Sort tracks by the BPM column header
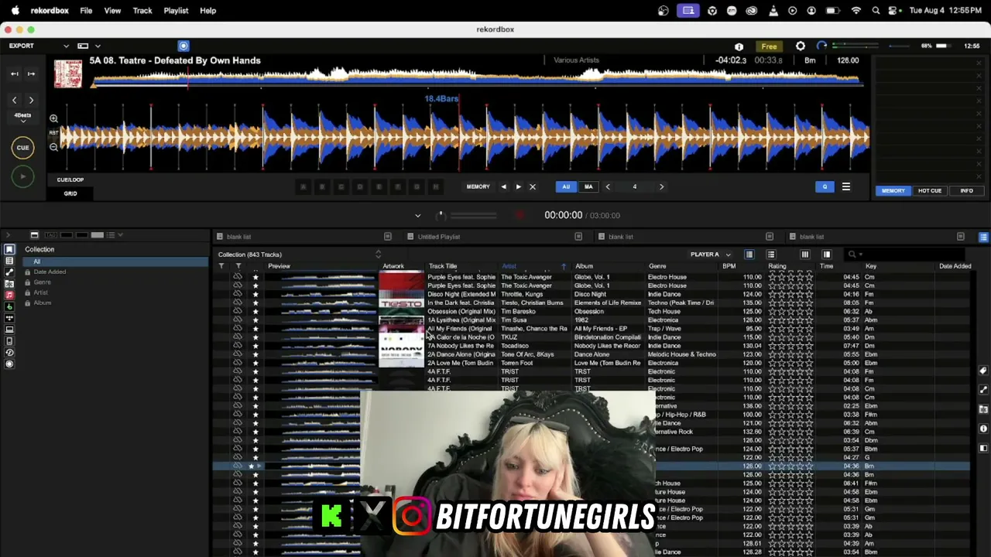The image size is (991, 557). pyautogui.click(x=729, y=266)
